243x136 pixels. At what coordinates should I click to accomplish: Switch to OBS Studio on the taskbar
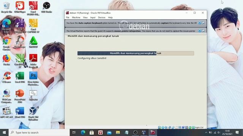(135, 133)
